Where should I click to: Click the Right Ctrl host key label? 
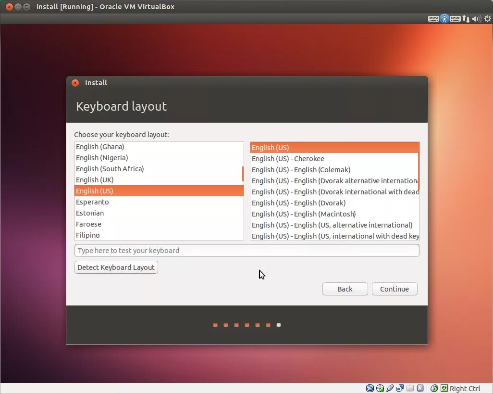coord(465,388)
